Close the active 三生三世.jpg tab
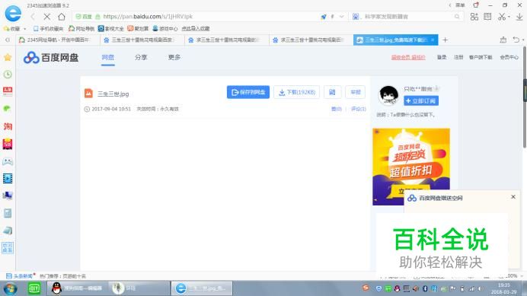Image resolution: width=527 pixels, height=296 pixels. tap(433, 40)
